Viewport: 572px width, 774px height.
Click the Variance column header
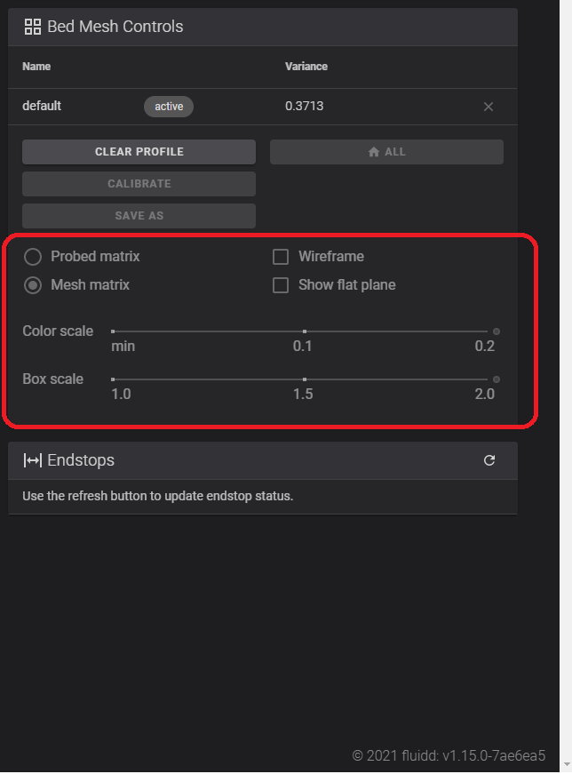(306, 67)
